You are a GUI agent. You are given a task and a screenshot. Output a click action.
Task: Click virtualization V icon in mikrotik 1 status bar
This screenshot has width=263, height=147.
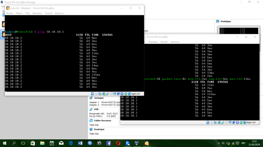(122, 94)
